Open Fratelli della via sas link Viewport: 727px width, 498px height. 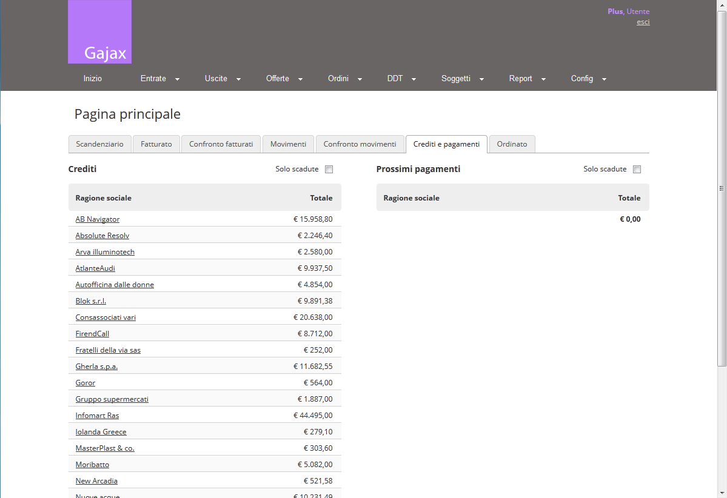108,350
